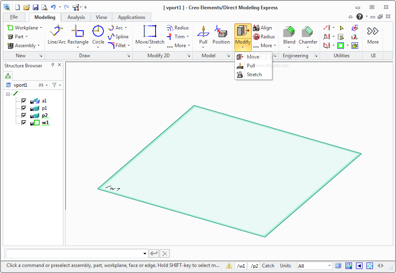
Task: Click the cancel X button beside command line
Action: pyautogui.click(x=165, y=254)
